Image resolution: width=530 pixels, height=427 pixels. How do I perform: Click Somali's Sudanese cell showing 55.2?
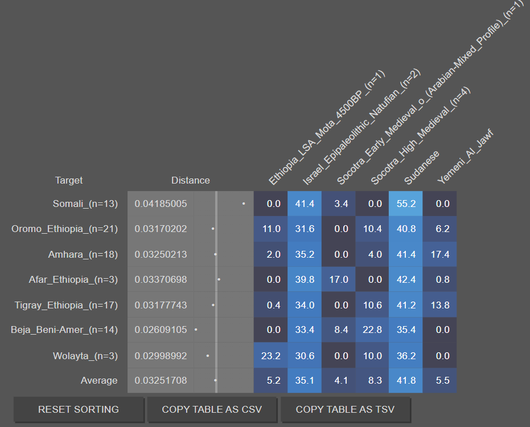pos(406,204)
